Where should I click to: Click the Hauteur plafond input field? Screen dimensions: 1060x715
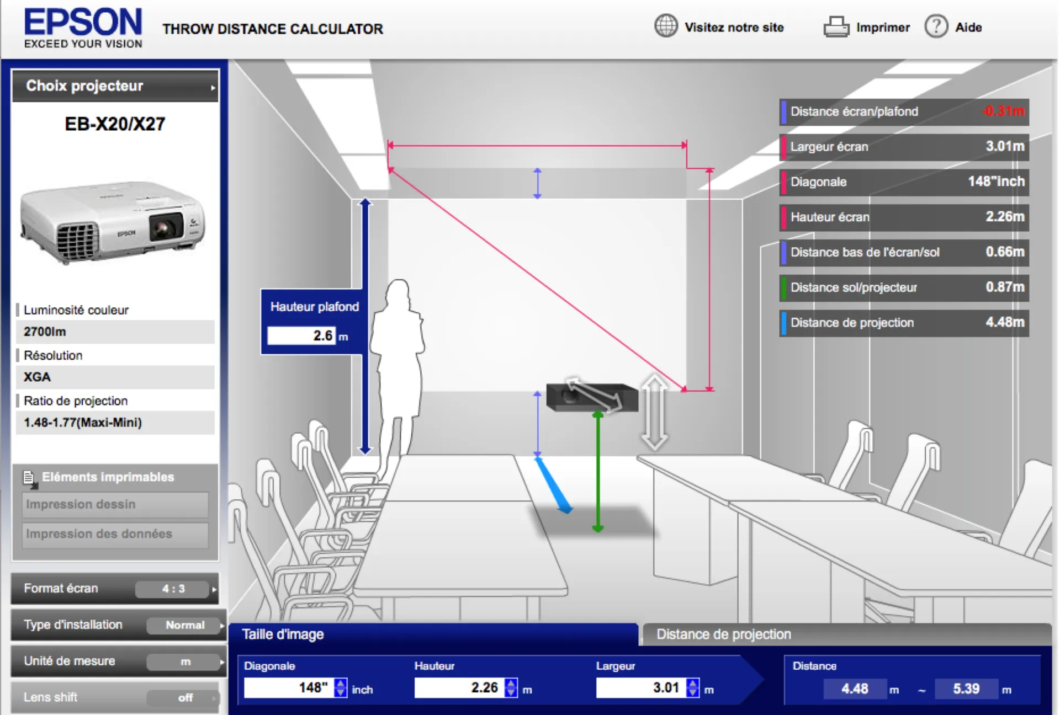[x=301, y=335]
